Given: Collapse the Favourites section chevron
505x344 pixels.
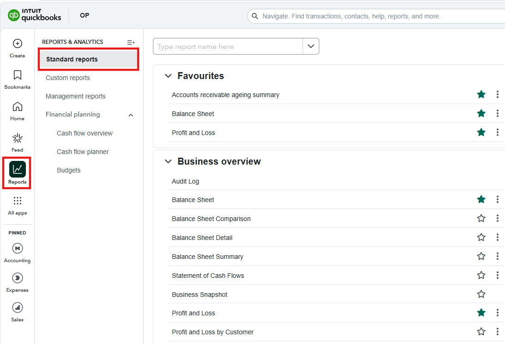Looking at the screenshot, I should point(168,76).
